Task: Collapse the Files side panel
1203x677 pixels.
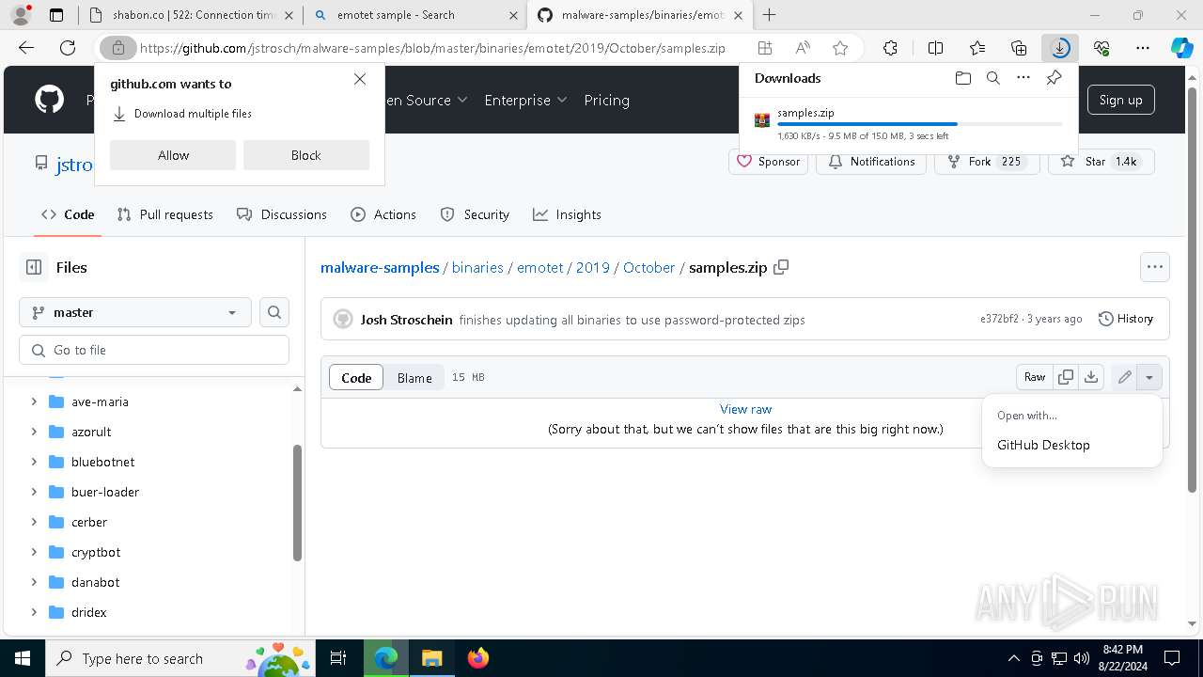Action: tap(34, 267)
